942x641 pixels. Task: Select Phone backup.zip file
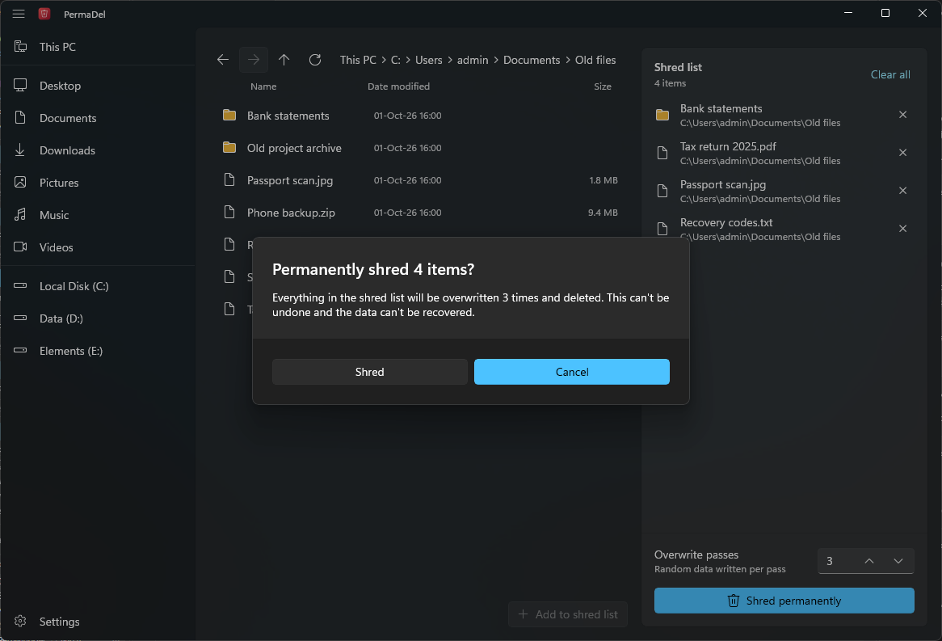pyautogui.click(x=420, y=213)
